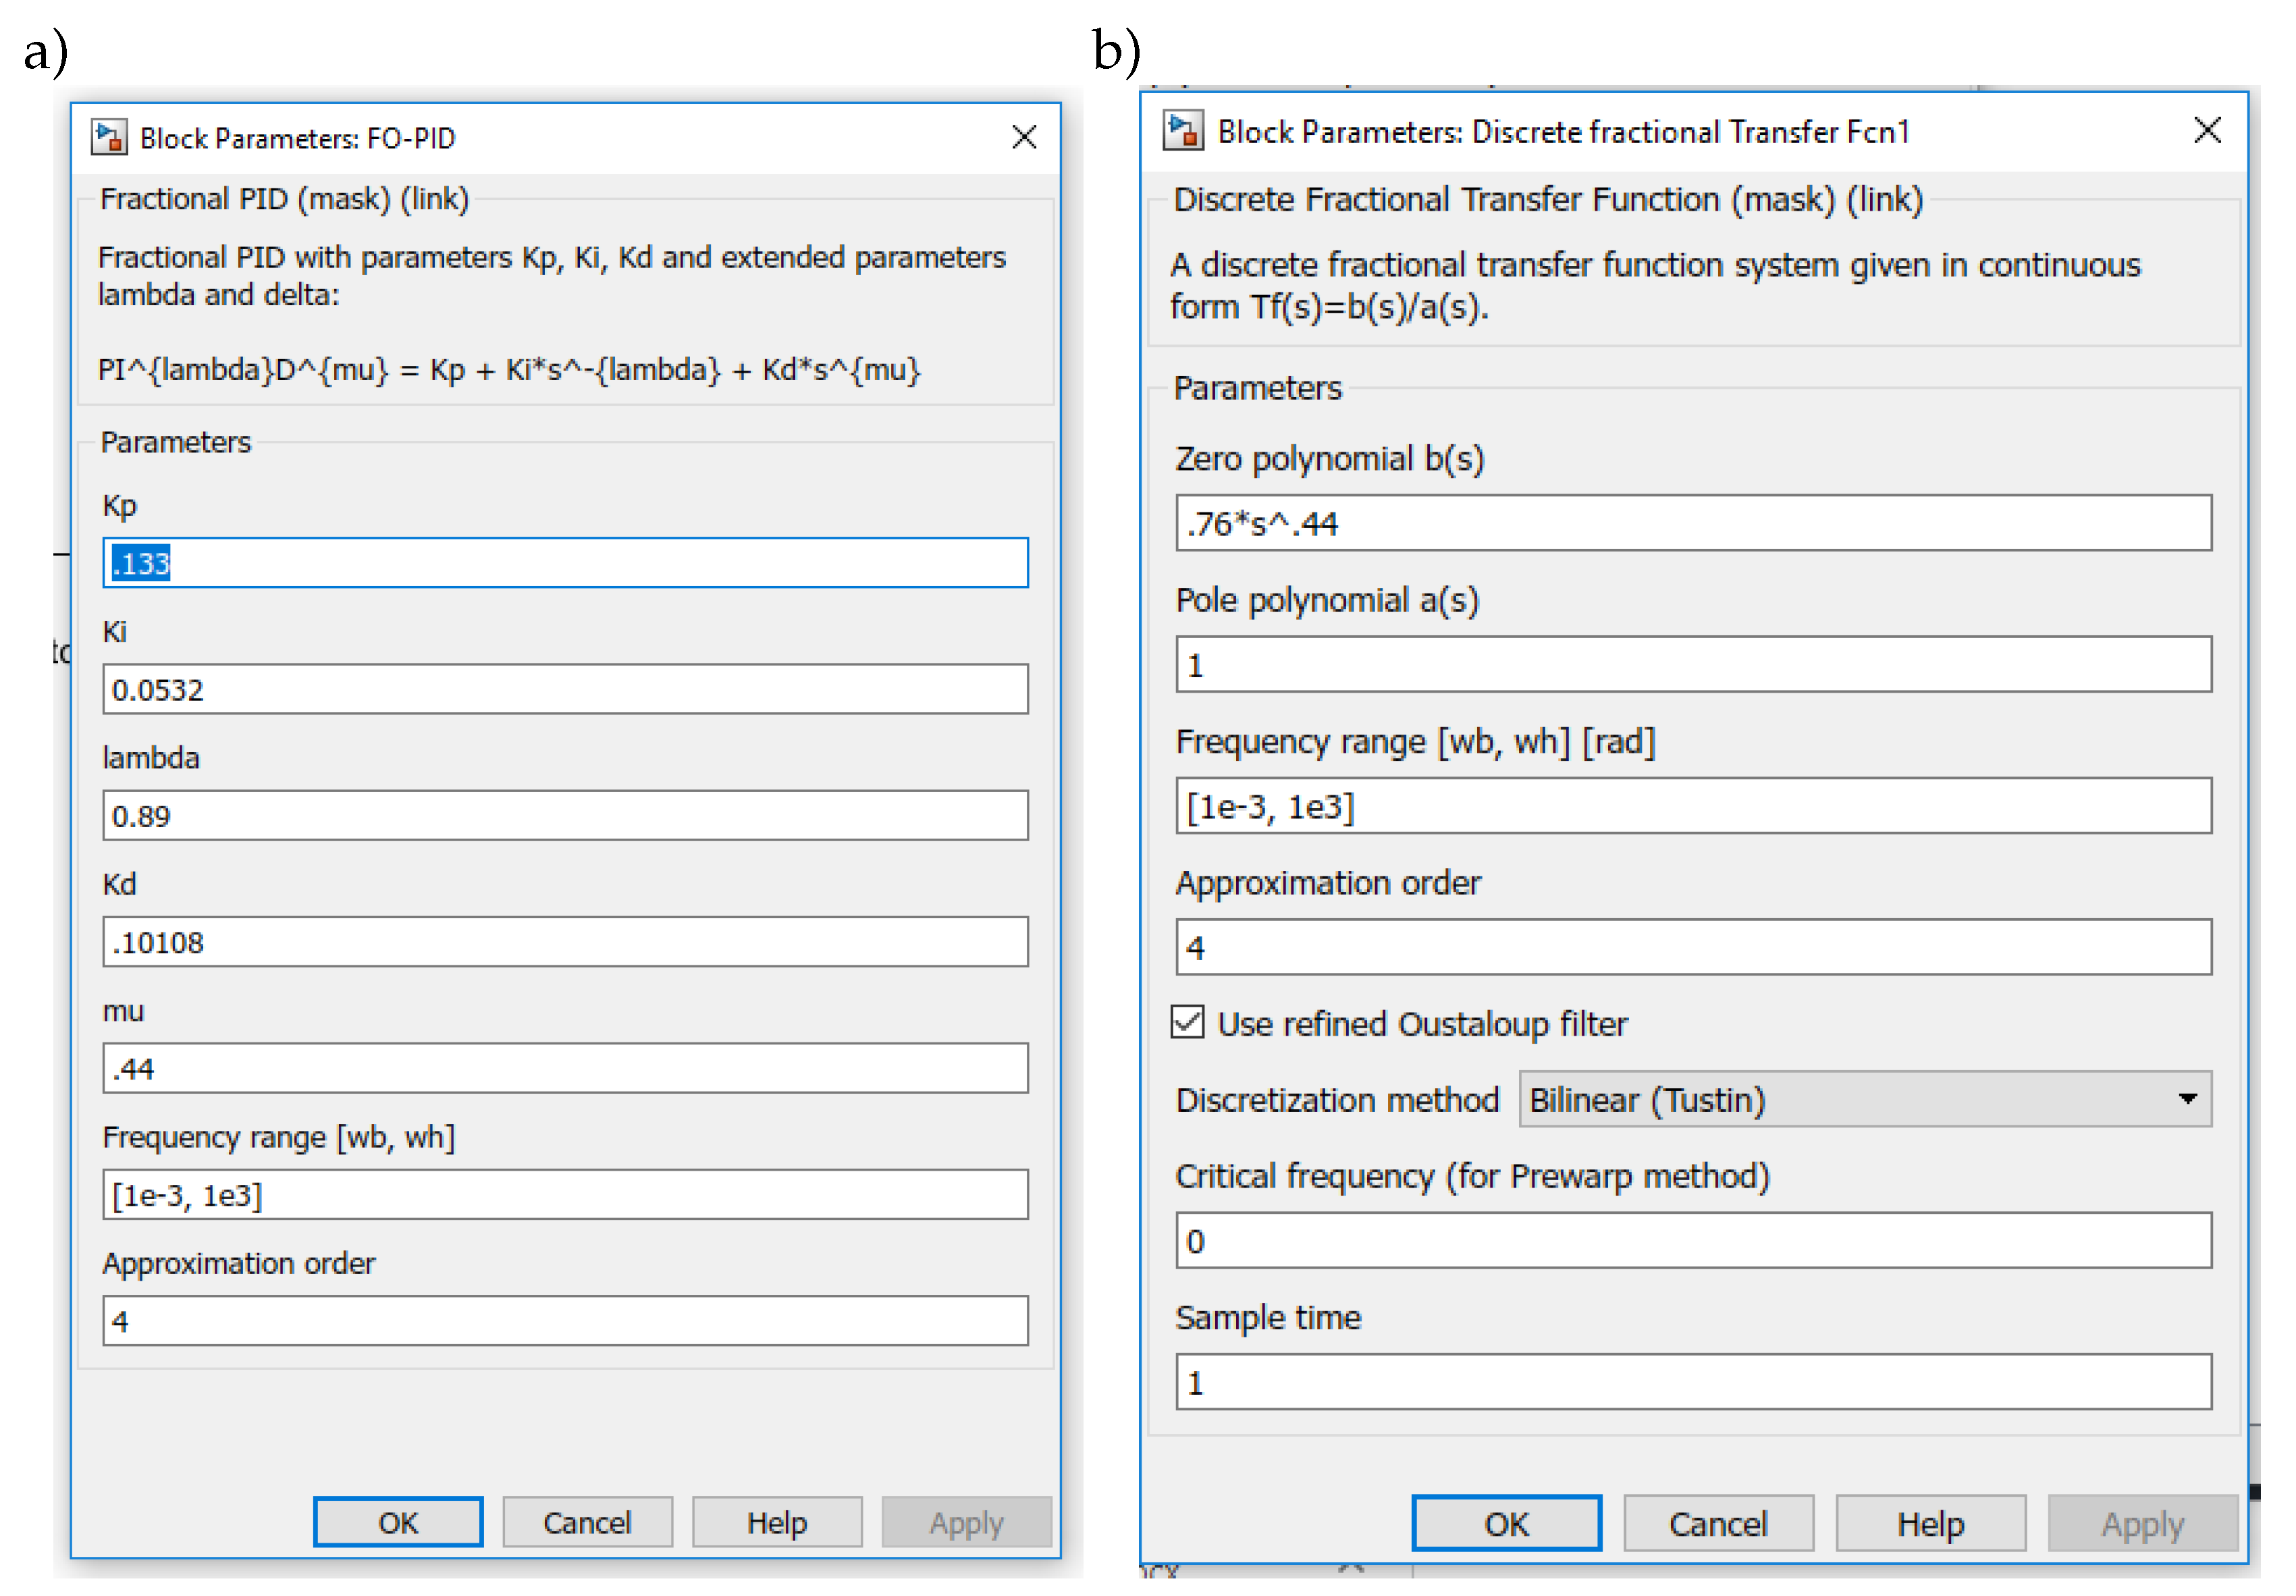Viewport: 2296px width, 1596px height.
Task: Select the Kd field showing .10108
Action: pyautogui.click(x=565, y=942)
